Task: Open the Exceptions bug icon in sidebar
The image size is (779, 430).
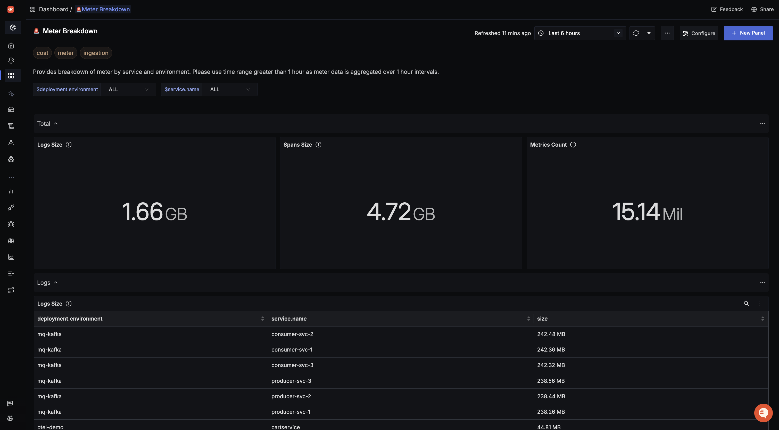Action: pos(11,224)
